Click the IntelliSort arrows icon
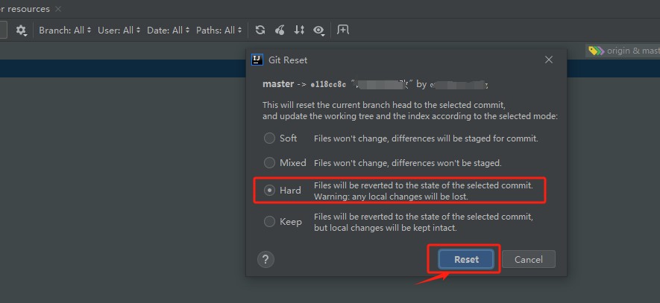The height and width of the screenshot is (303, 660). [299, 31]
